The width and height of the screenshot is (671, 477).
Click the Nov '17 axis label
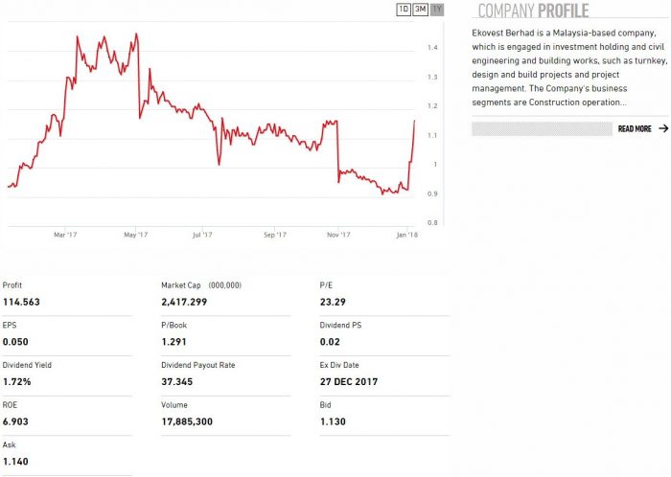339,234
